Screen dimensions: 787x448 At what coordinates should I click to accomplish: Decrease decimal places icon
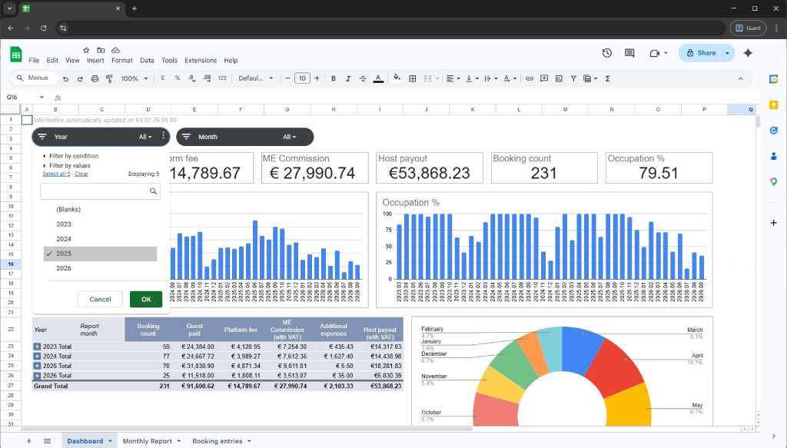coord(191,78)
